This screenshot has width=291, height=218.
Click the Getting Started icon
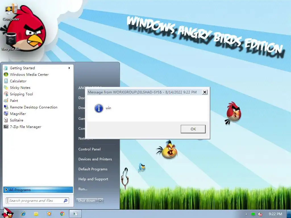(x=6, y=68)
